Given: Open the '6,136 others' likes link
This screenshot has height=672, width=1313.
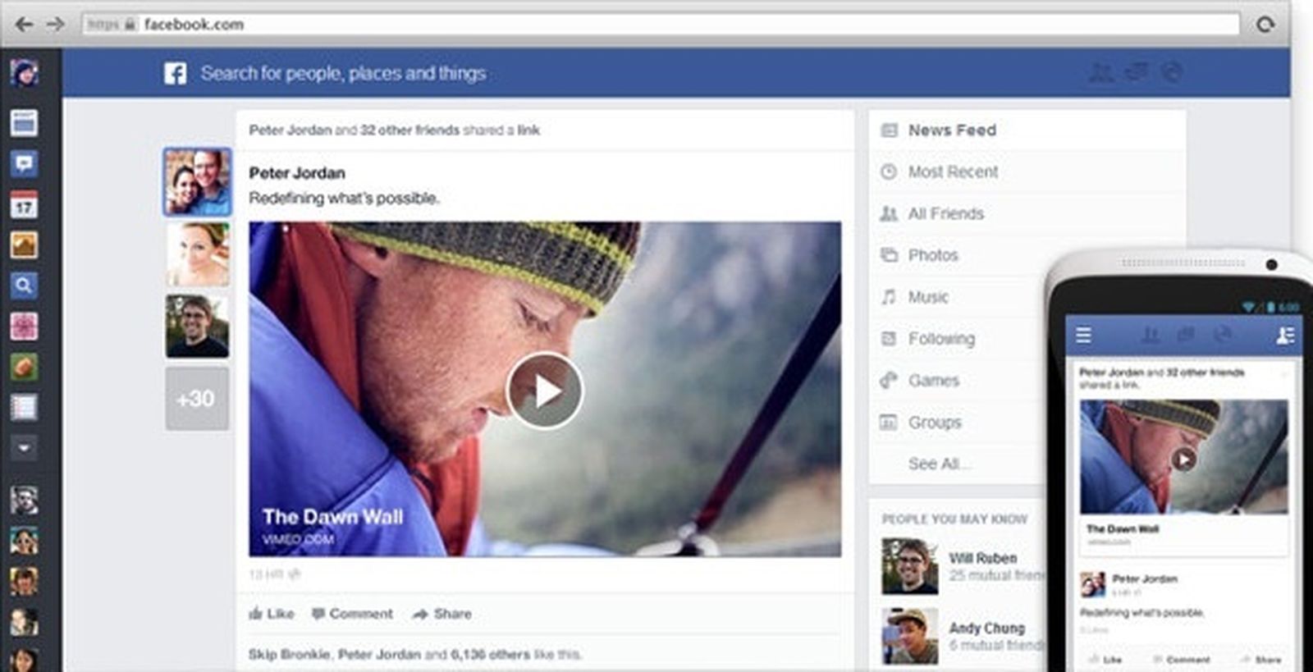Looking at the screenshot, I should click(490, 655).
